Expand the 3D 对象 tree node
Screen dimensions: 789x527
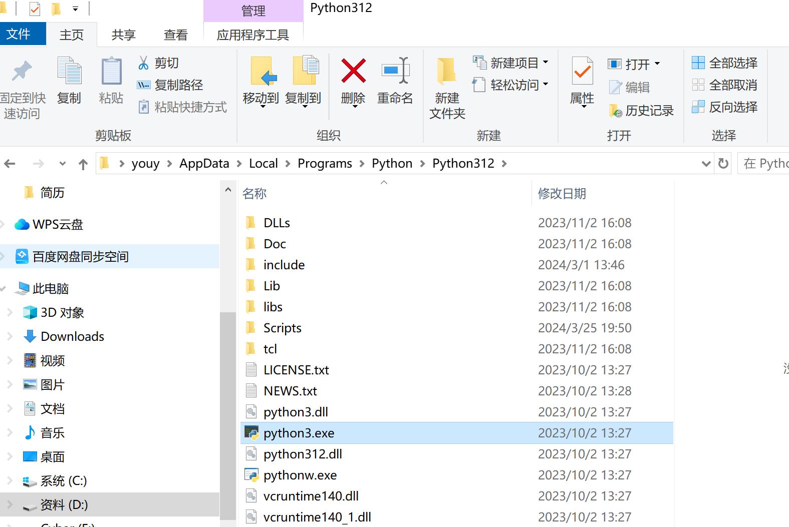[9, 312]
